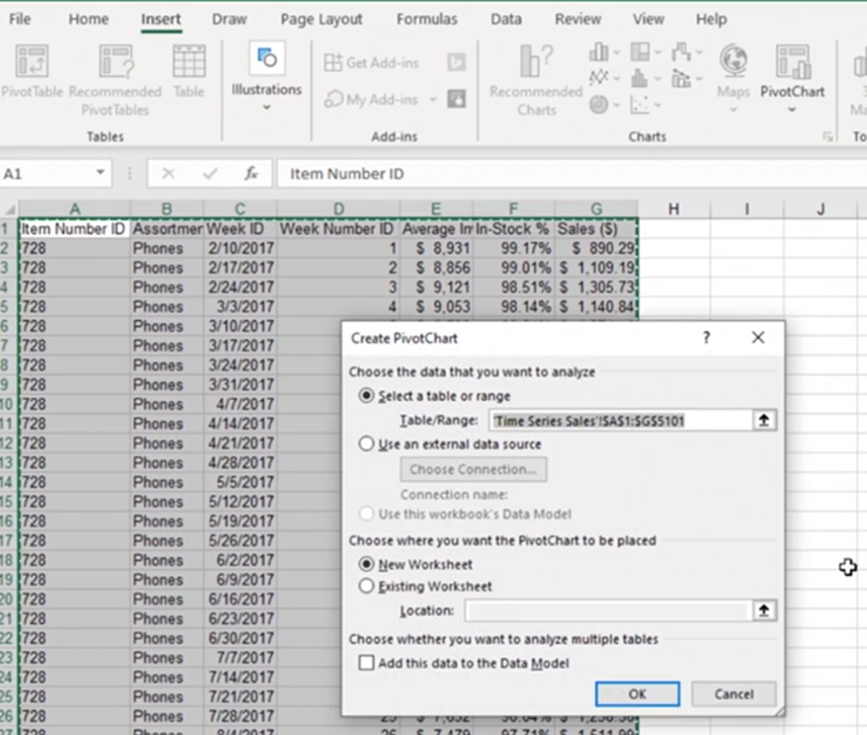The height and width of the screenshot is (735, 867).
Task: Open the Page Layout tab
Action: click(x=321, y=19)
